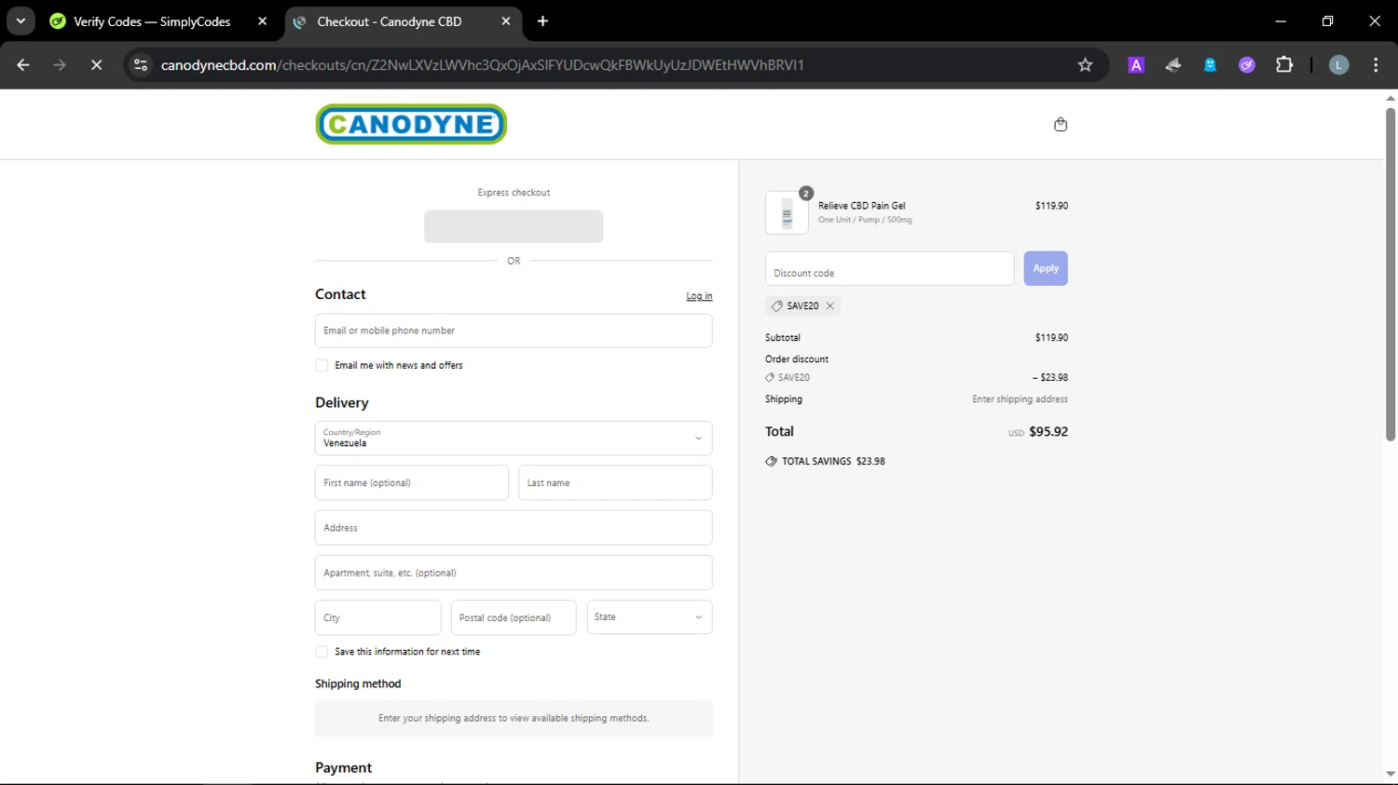
Task: Open the grey bird extension icon
Action: coord(1173,65)
